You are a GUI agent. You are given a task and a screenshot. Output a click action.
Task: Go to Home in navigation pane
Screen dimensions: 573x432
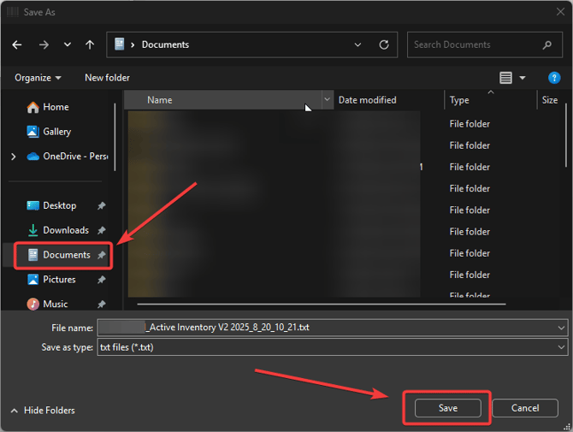click(56, 107)
